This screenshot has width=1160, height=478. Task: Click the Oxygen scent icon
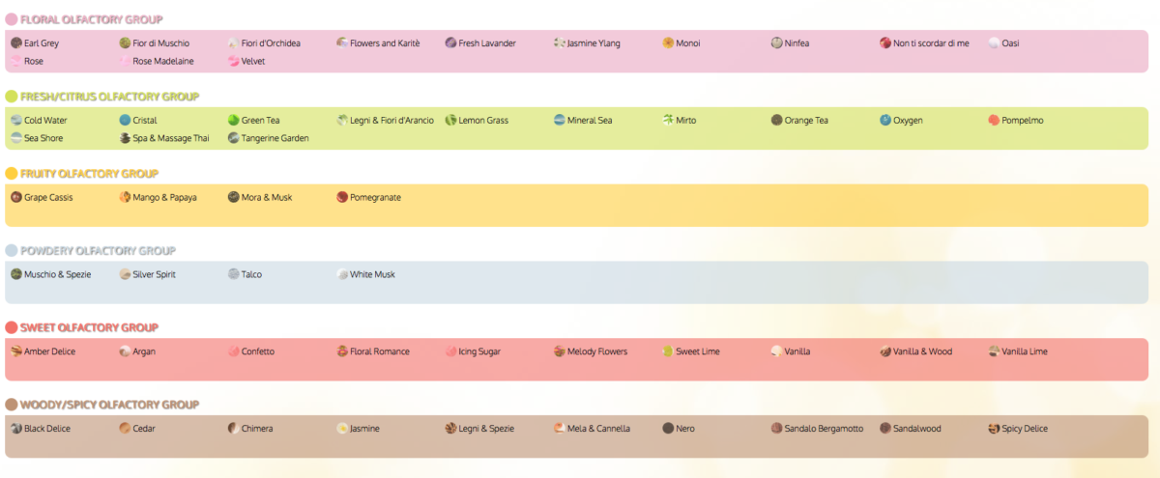pyautogui.click(x=885, y=121)
